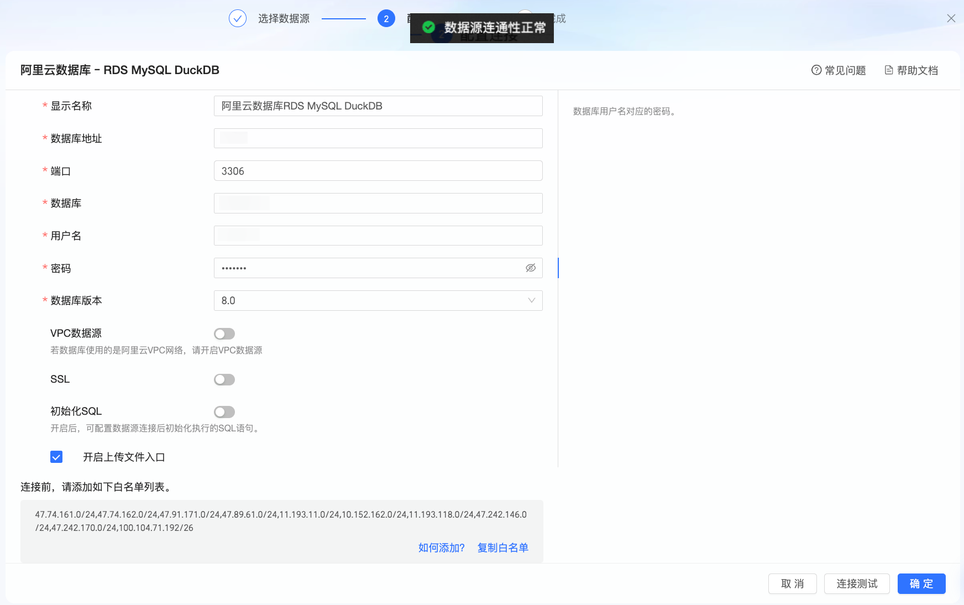The height and width of the screenshot is (605, 964).
Task: Open the 数据库版本 dropdown
Action: pos(378,301)
